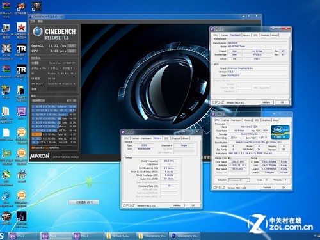This screenshot has width=320, height=240.
Task: Click OK in CPU-Z Mainboard window
Action: tap(282, 102)
